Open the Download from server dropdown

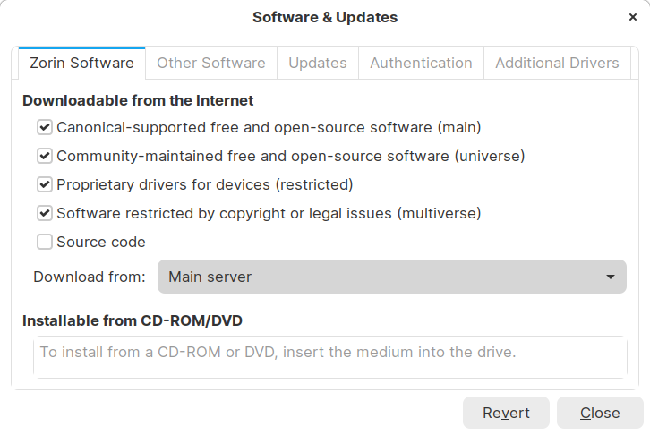[391, 277]
